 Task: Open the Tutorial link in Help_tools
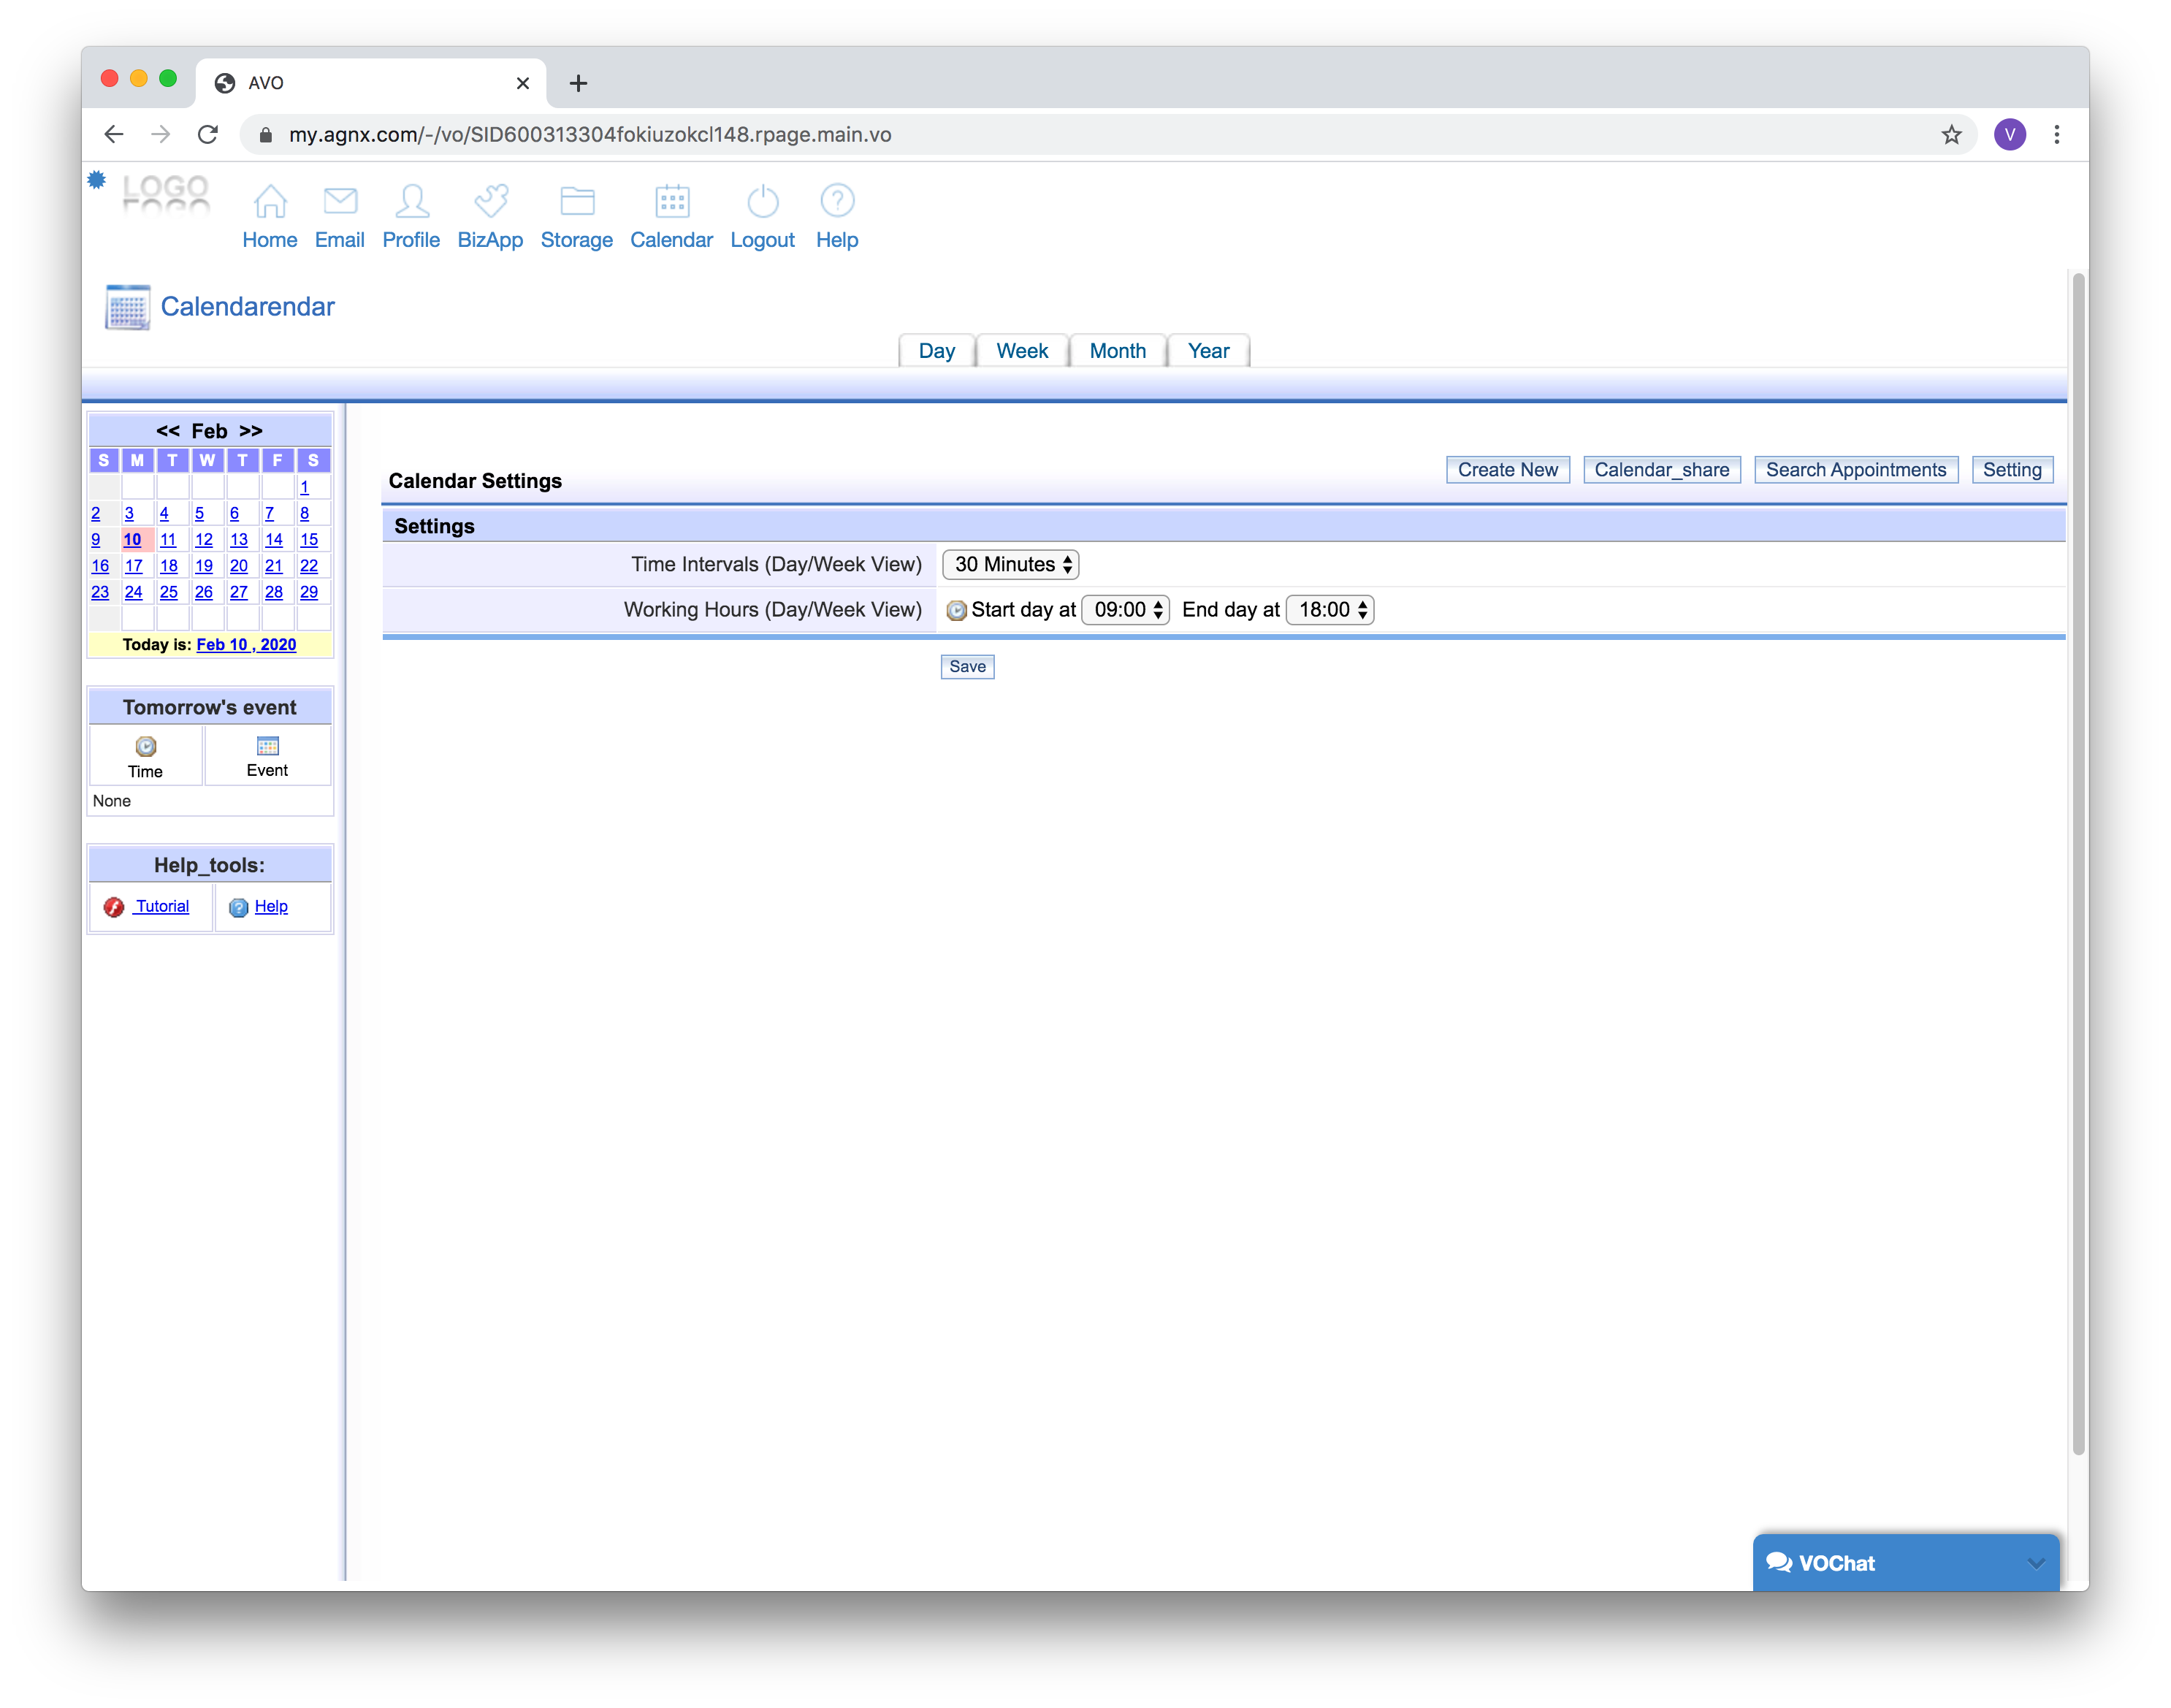pos(162,906)
